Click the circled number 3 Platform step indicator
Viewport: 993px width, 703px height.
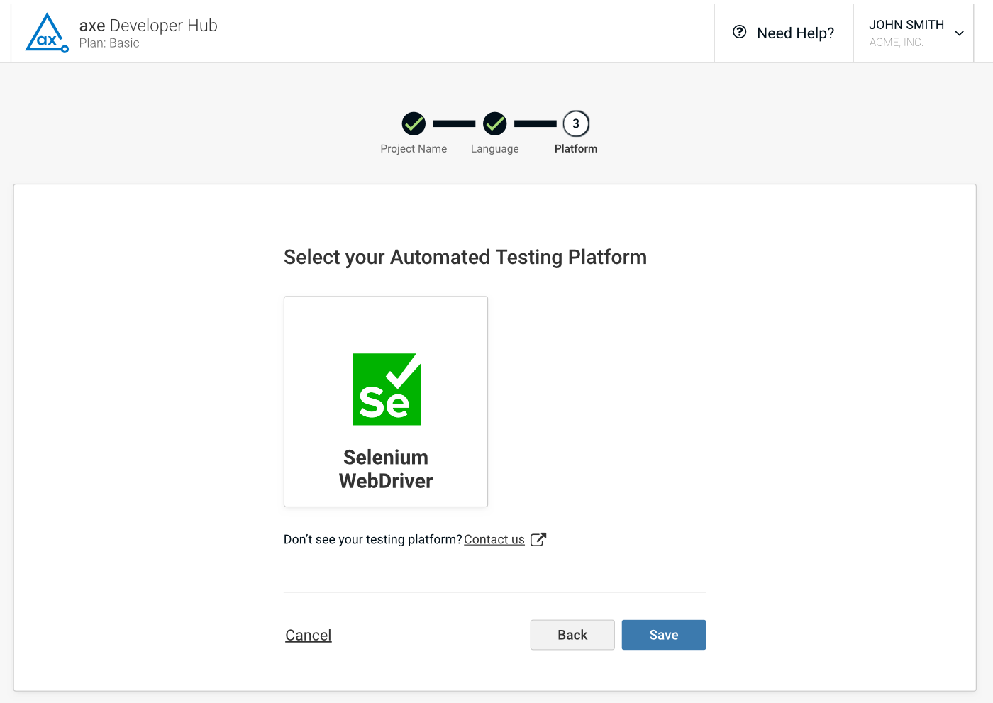(575, 123)
